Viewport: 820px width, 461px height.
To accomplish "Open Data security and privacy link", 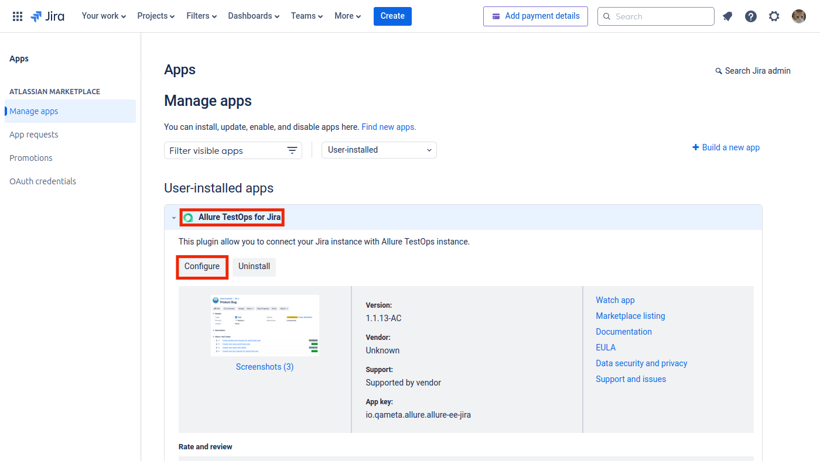I will [x=641, y=363].
